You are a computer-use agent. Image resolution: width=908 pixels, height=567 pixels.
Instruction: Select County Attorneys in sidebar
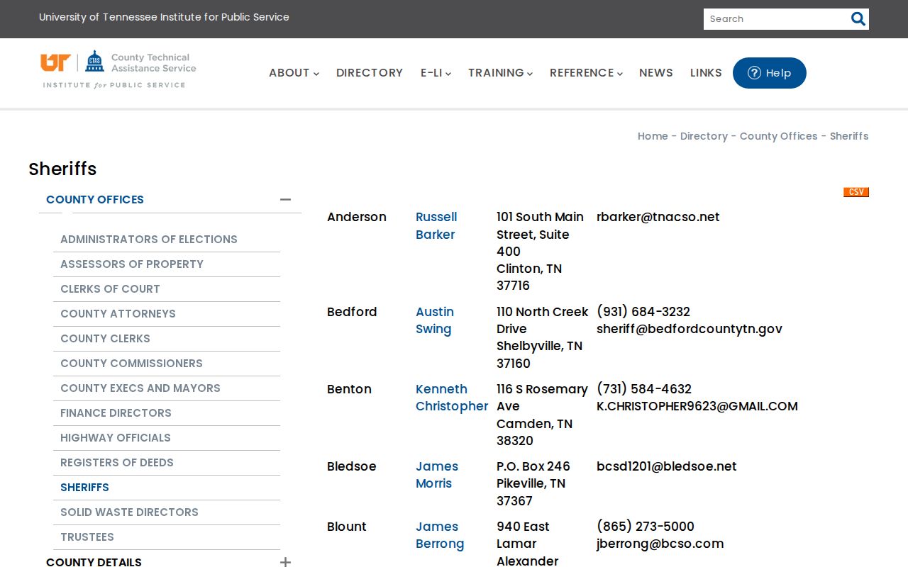(118, 314)
